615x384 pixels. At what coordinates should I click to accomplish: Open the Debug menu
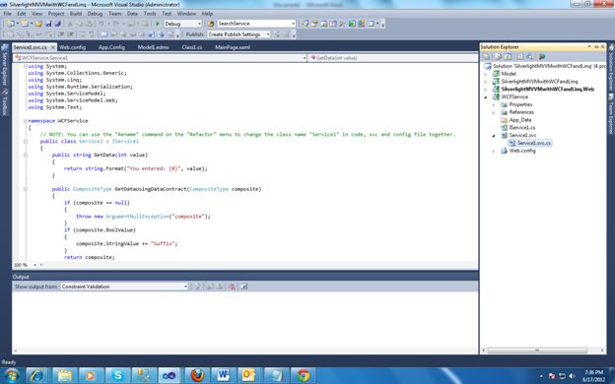(95, 14)
